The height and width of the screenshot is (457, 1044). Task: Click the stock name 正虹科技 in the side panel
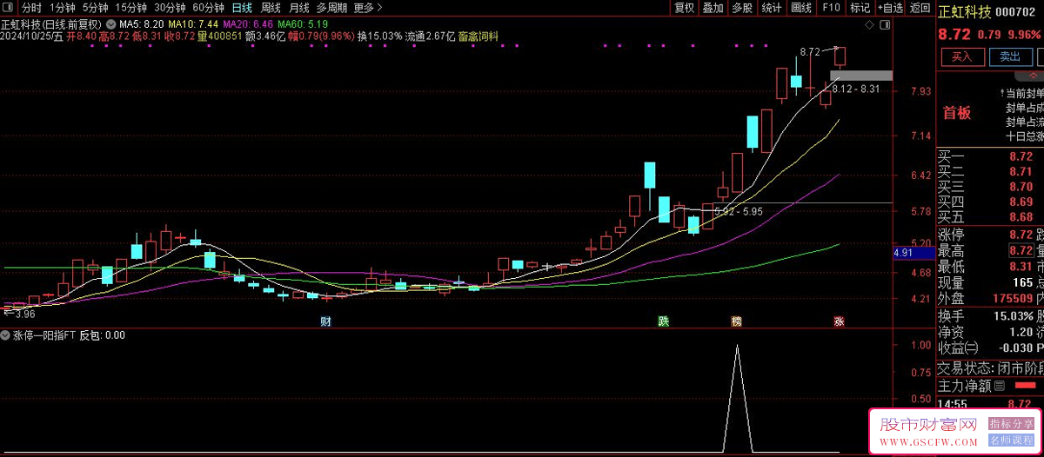[965, 12]
